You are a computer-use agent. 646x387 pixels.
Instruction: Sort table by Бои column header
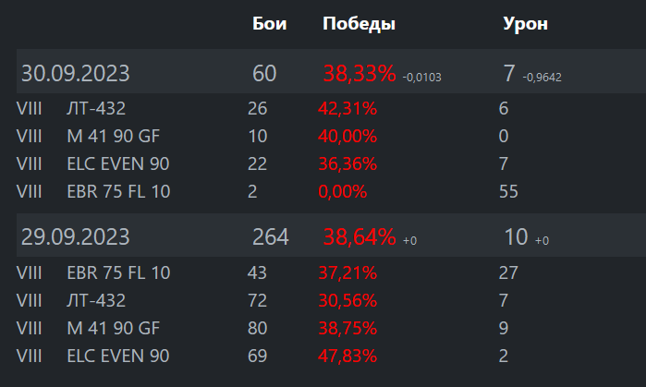click(270, 23)
